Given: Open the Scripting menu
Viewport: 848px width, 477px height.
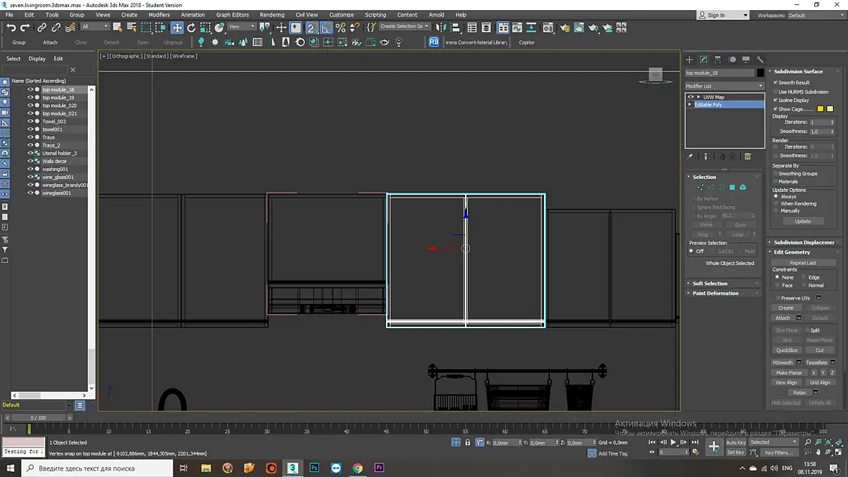Looking at the screenshot, I should pos(375,14).
